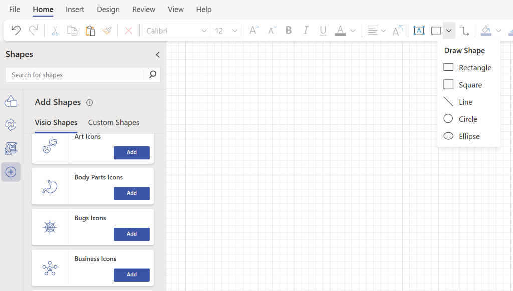Collapse the Draw Shape dropdown arrow
The height and width of the screenshot is (291, 513).
[x=449, y=31]
